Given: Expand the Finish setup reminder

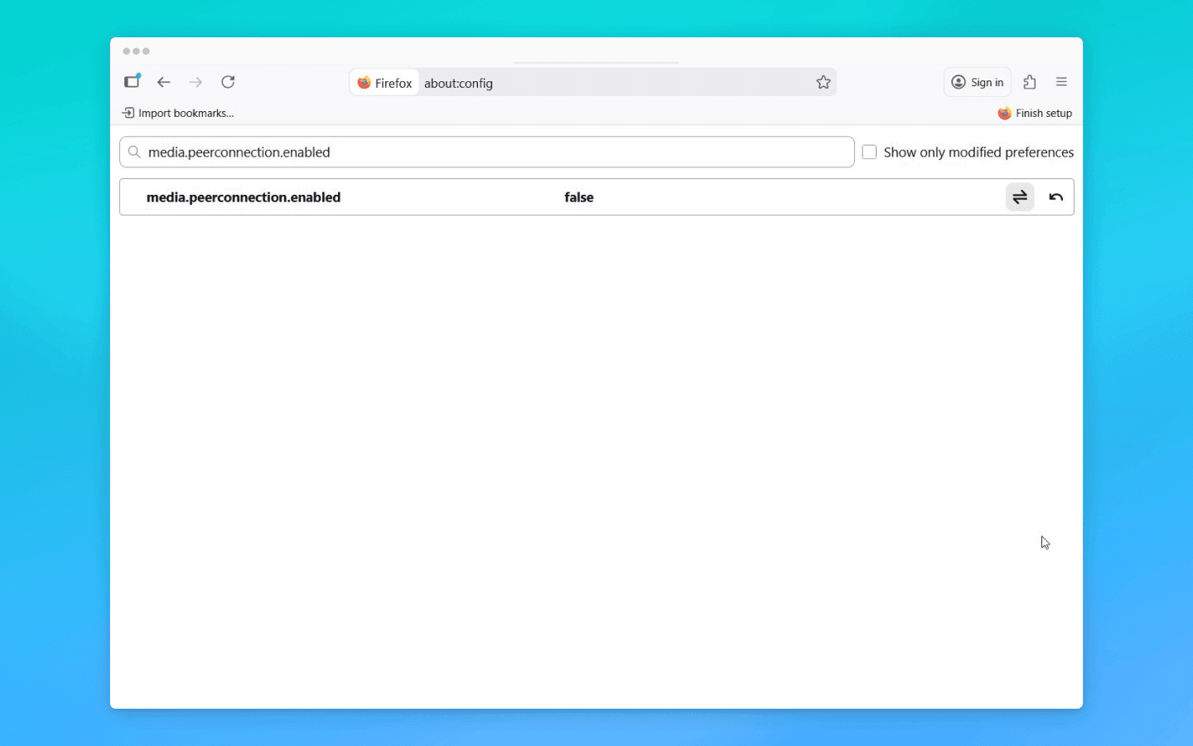Looking at the screenshot, I should pyautogui.click(x=1035, y=113).
